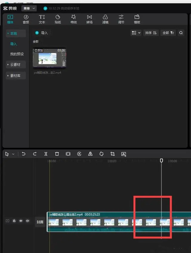Rotate the clip with the rotate icon
The image size is (191, 253).
click(x=101, y=154)
